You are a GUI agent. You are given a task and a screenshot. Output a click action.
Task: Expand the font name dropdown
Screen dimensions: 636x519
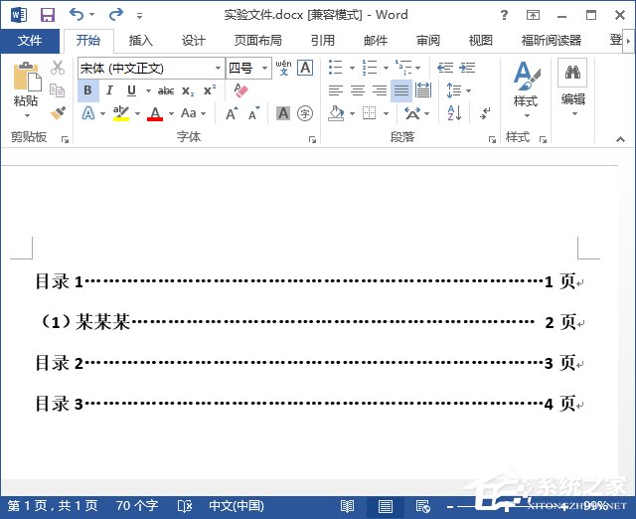point(219,68)
